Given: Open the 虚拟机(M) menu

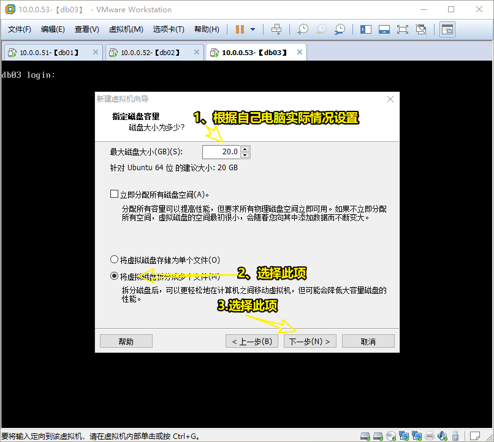Looking at the screenshot, I should 126,29.
